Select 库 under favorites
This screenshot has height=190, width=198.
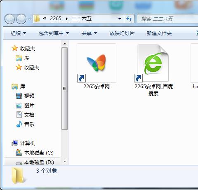coord(27,58)
